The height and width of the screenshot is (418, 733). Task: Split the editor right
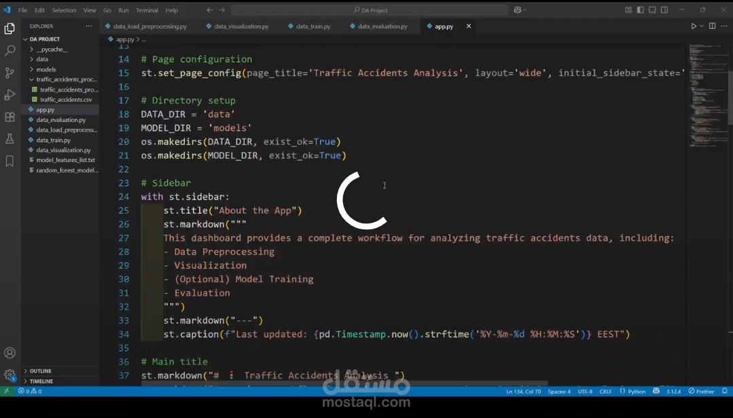point(712,26)
